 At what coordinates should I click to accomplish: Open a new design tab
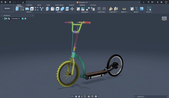click(144, 2)
